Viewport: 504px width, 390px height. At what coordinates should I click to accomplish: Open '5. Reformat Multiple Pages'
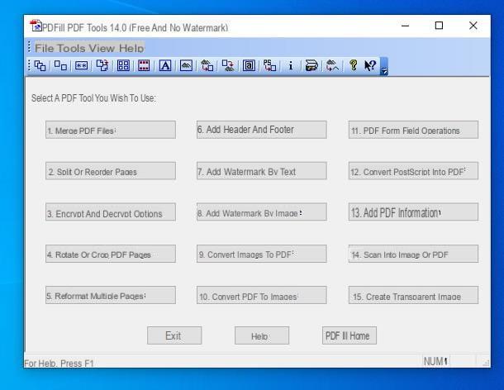[111, 295]
